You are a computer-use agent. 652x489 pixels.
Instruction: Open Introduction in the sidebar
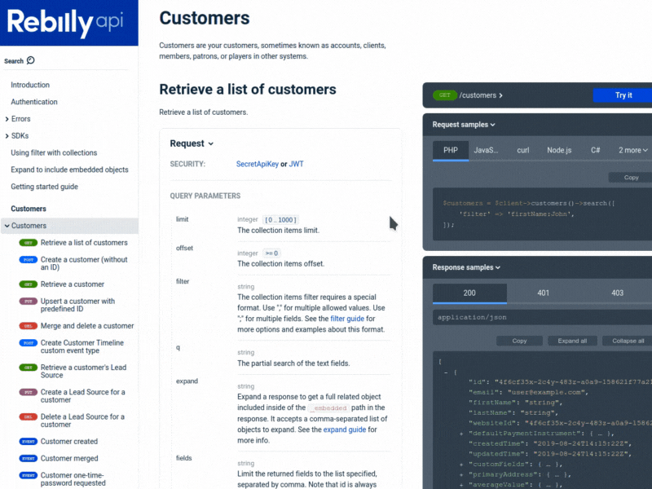point(30,85)
